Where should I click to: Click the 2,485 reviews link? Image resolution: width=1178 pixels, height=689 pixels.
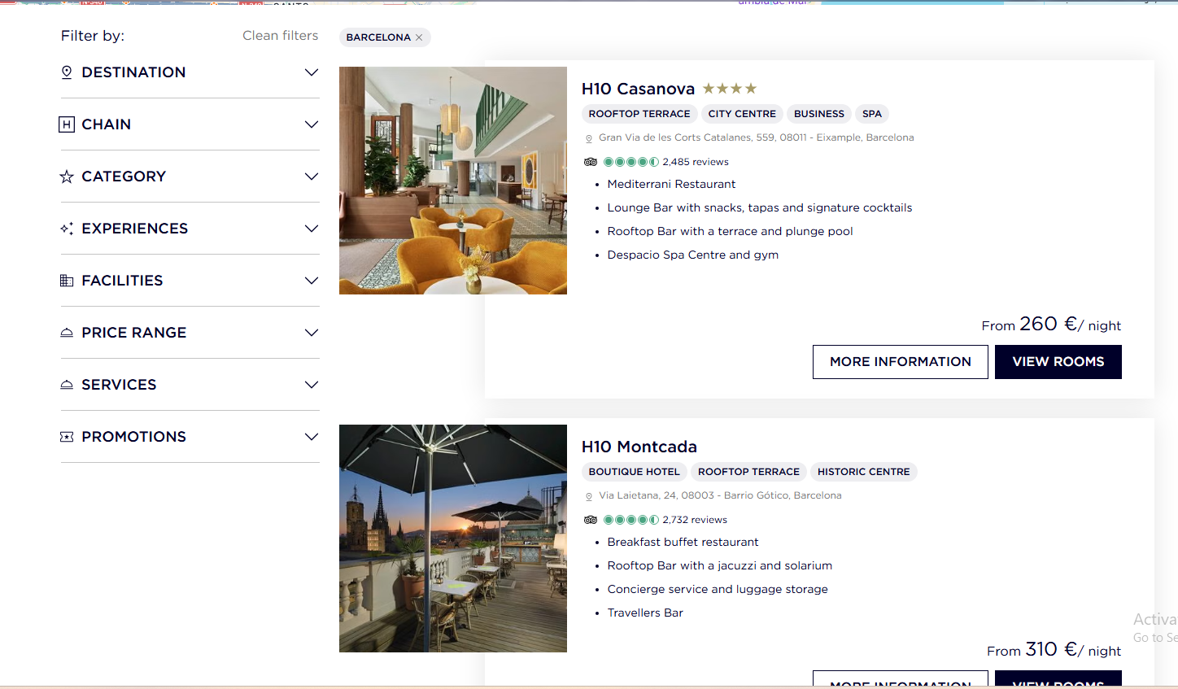(696, 162)
